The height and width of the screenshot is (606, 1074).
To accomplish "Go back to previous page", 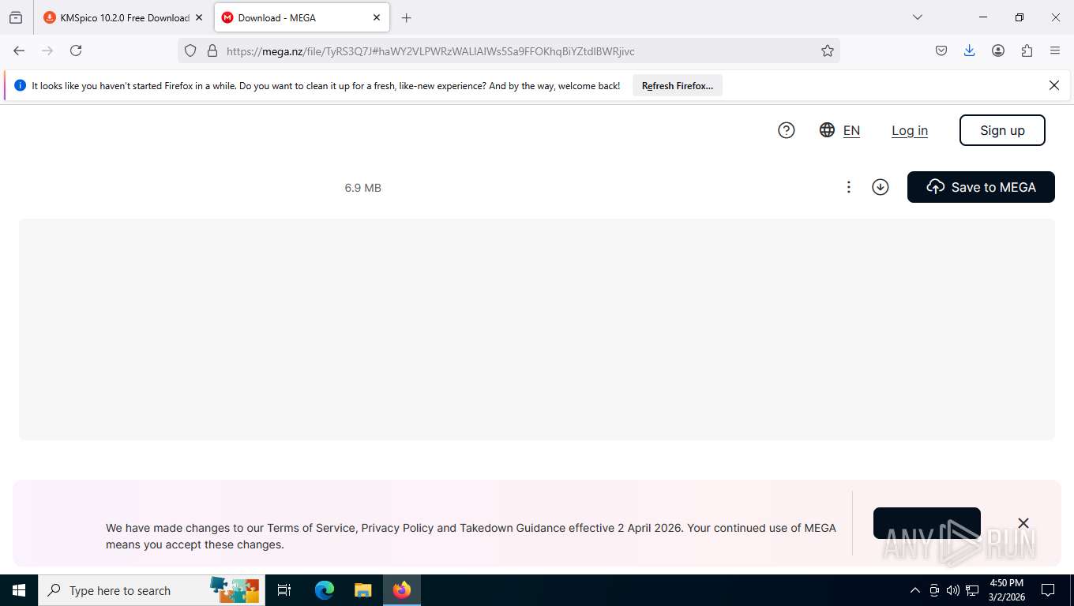I will pos(19,50).
